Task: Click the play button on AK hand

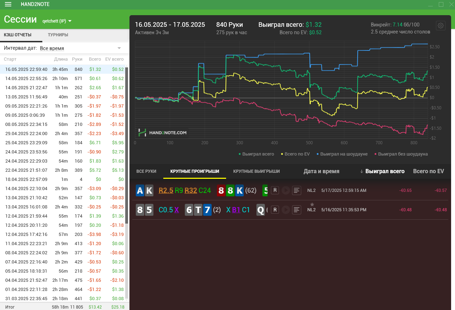Action: click(286, 190)
